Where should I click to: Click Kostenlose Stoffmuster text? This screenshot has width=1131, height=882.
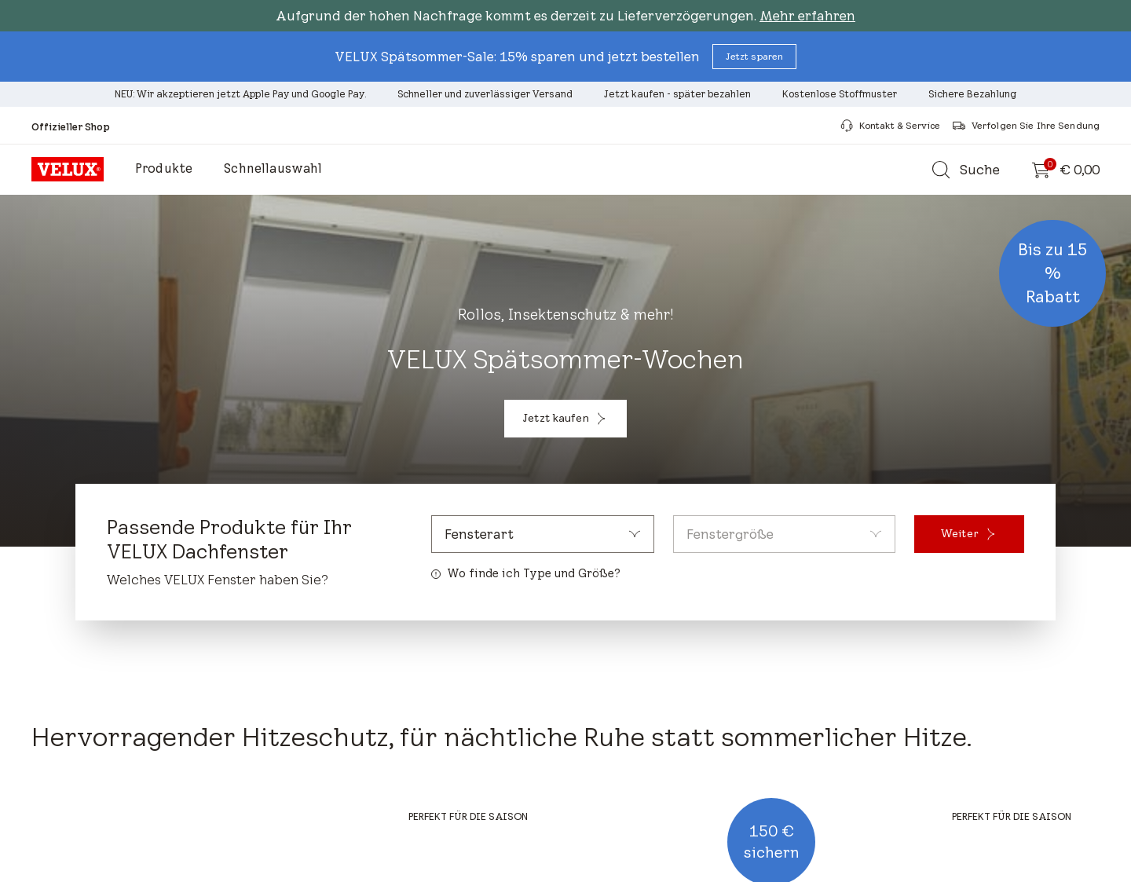point(840,94)
